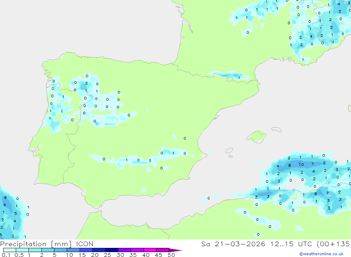The width and height of the screenshot is (351, 257).
Task: Select the legend swatch between 0.5 and 1
Action: point(22,250)
